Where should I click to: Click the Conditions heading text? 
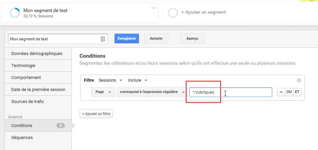click(93, 56)
